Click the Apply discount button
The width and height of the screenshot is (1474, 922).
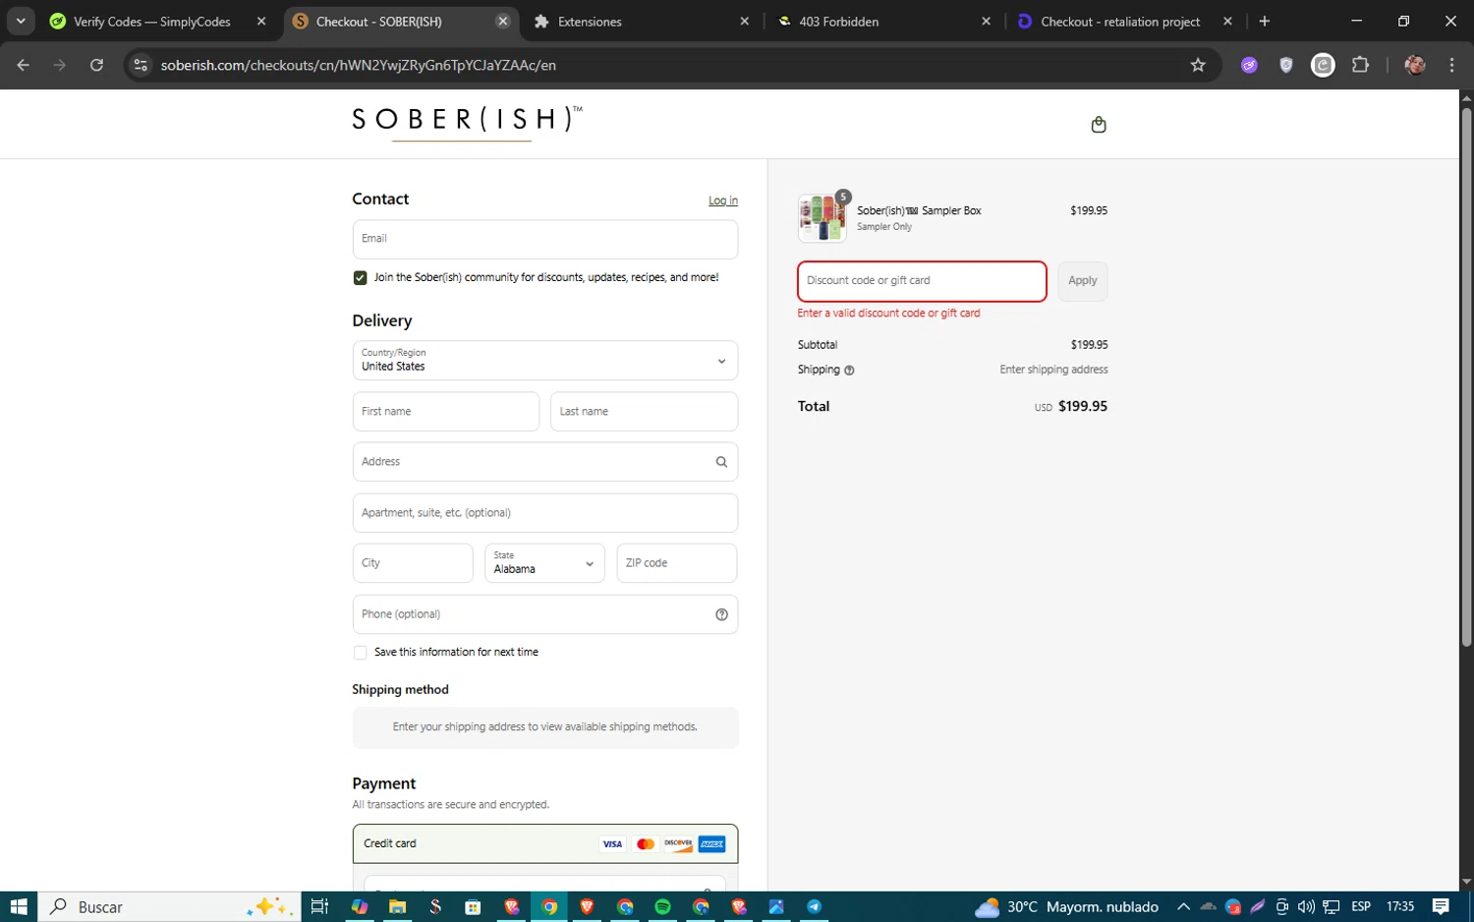1083,281
